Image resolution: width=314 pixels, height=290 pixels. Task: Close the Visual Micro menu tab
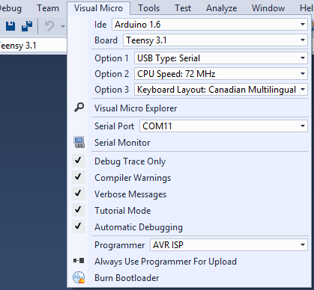pyautogui.click(x=98, y=8)
